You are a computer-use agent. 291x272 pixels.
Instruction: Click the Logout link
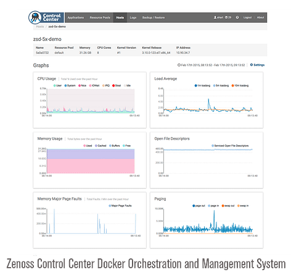point(247,17)
